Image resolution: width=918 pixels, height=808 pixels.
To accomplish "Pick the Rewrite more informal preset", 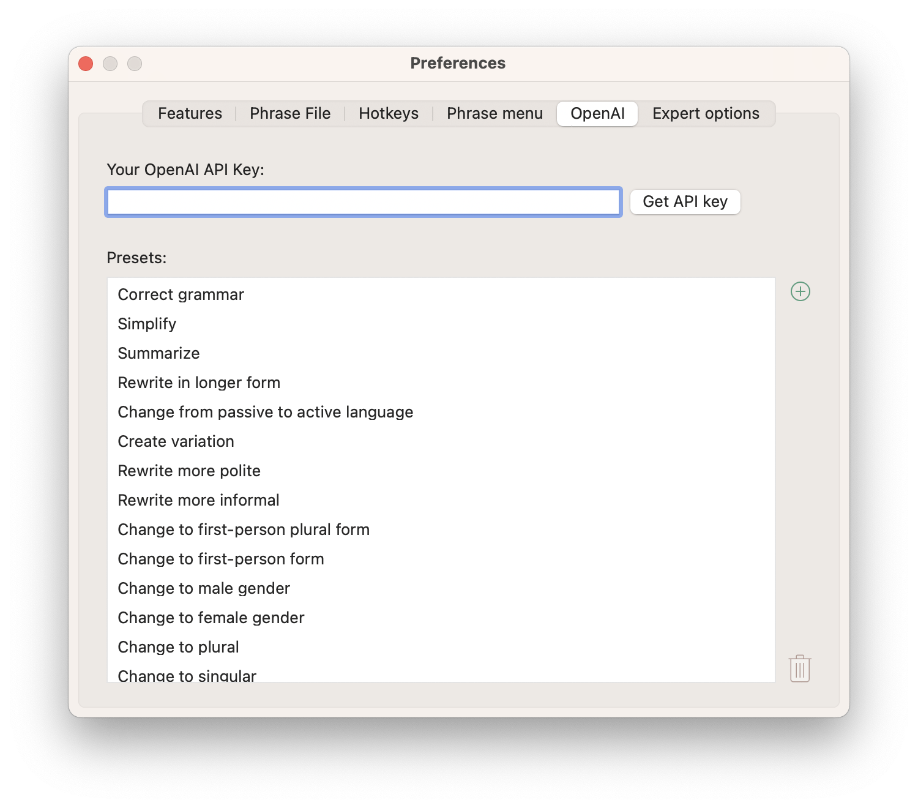I will 441,500.
